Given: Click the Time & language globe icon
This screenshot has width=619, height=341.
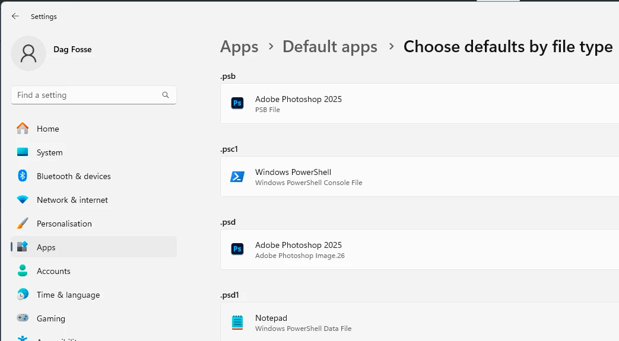Looking at the screenshot, I should click(23, 294).
